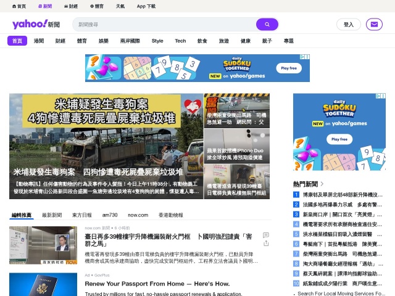Open the 旅遊 category
Viewport: 395px width, 296px height.
coord(224,41)
